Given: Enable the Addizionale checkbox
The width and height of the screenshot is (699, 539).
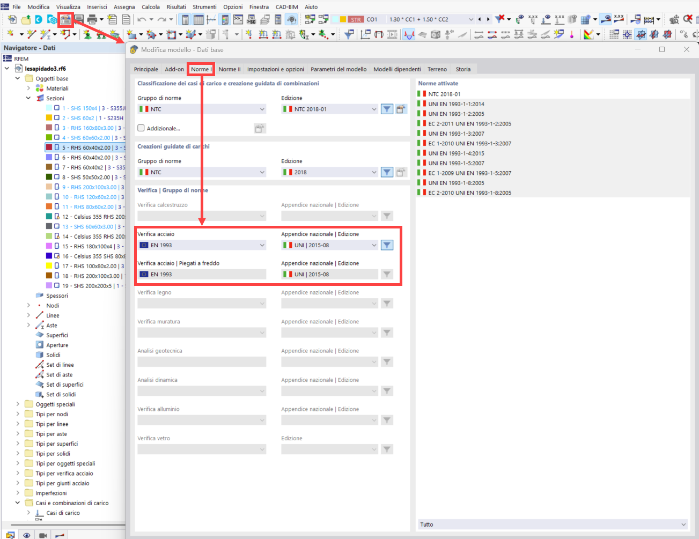Looking at the screenshot, I should click(x=141, y=128).
